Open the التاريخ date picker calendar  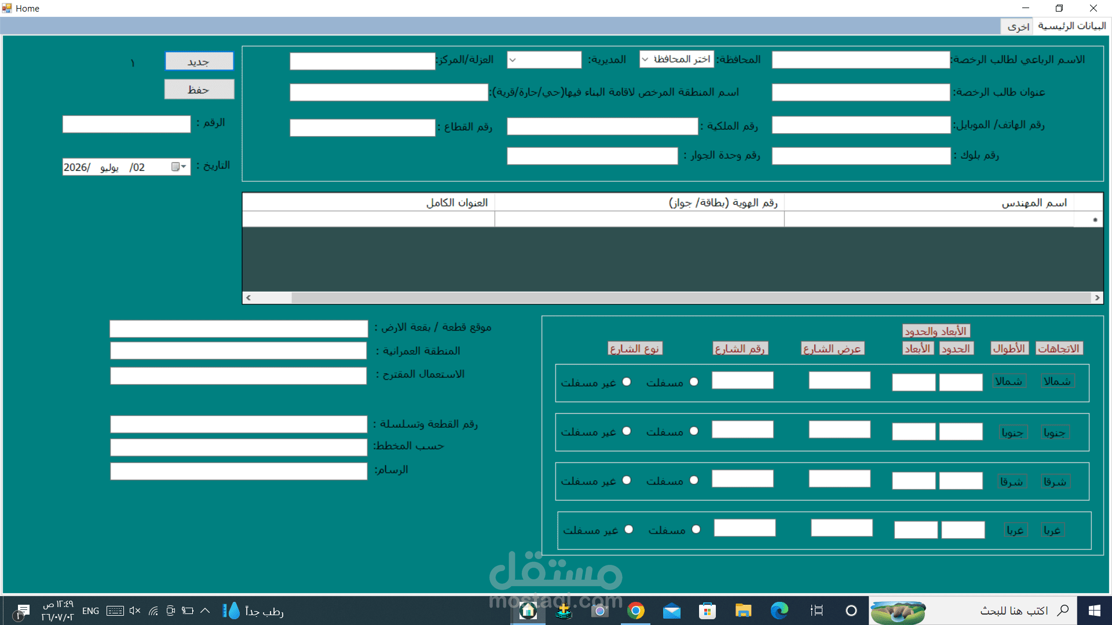(x=179, y=167)
